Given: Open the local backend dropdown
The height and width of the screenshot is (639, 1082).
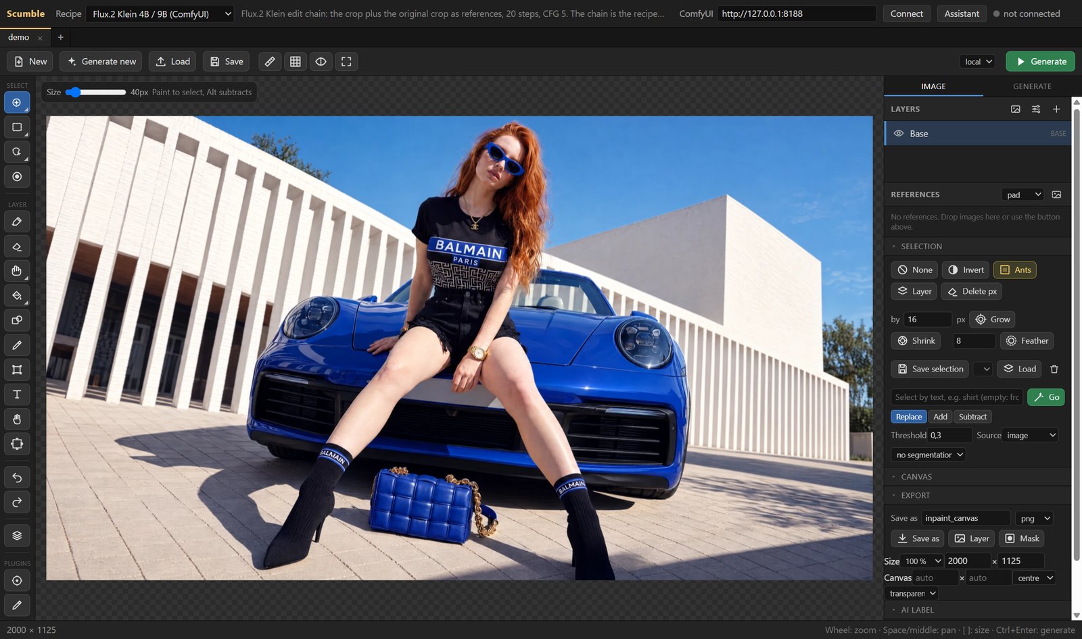Looking at the screenshot, I should click(978, 61).
